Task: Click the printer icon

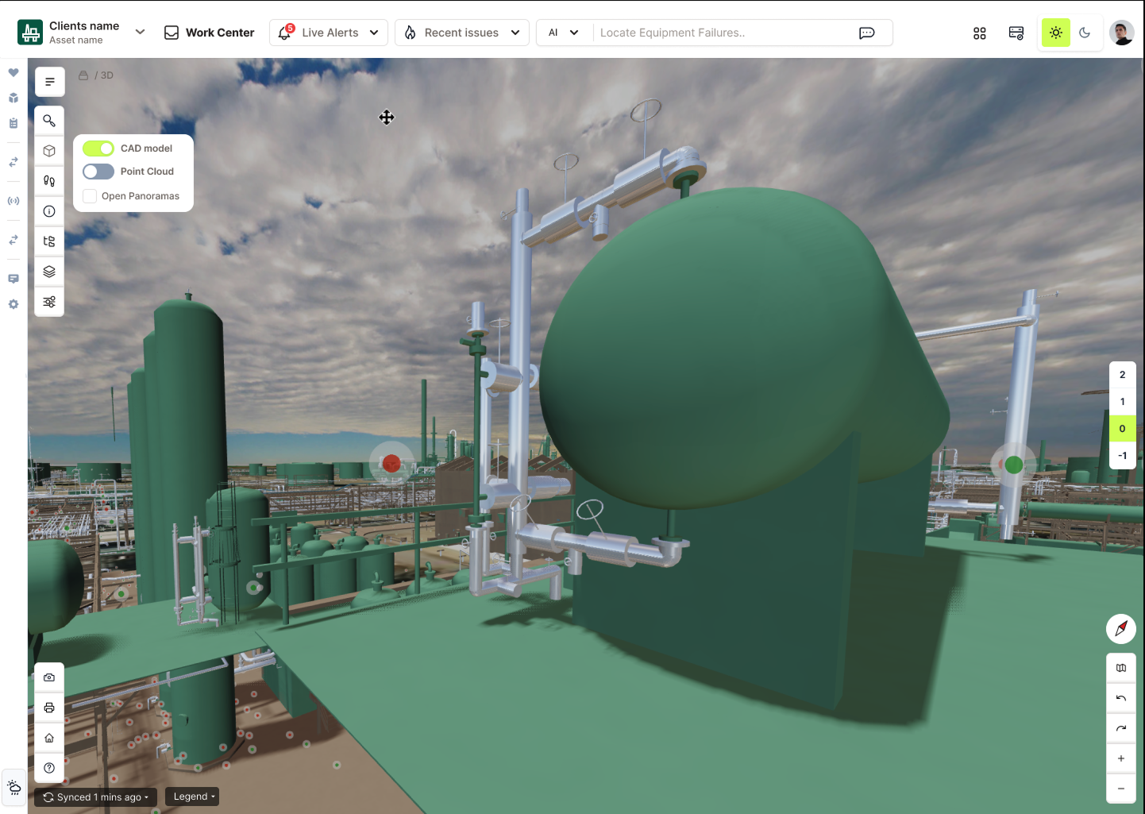Action: tap(49, 708)
